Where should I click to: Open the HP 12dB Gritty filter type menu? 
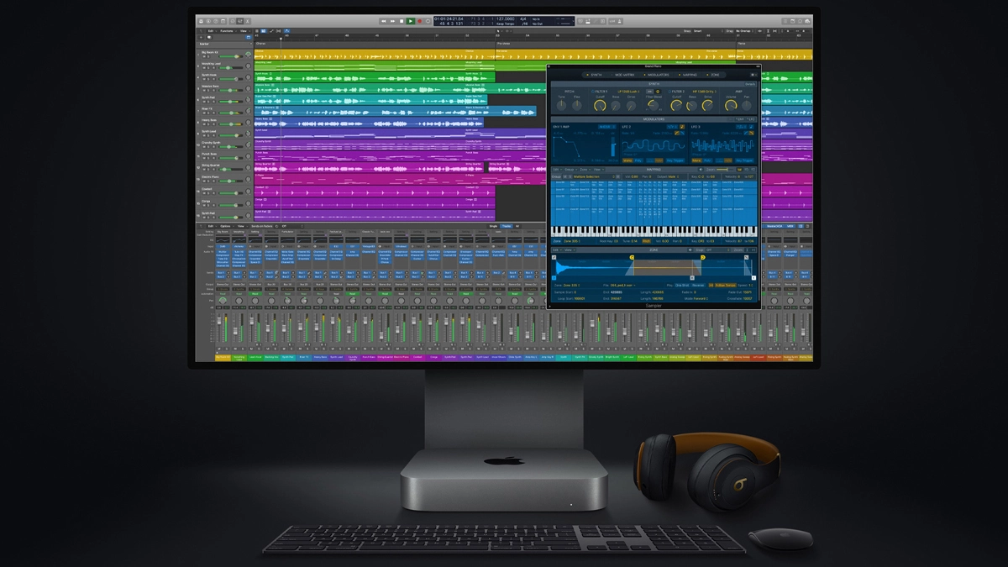point(704,92)
